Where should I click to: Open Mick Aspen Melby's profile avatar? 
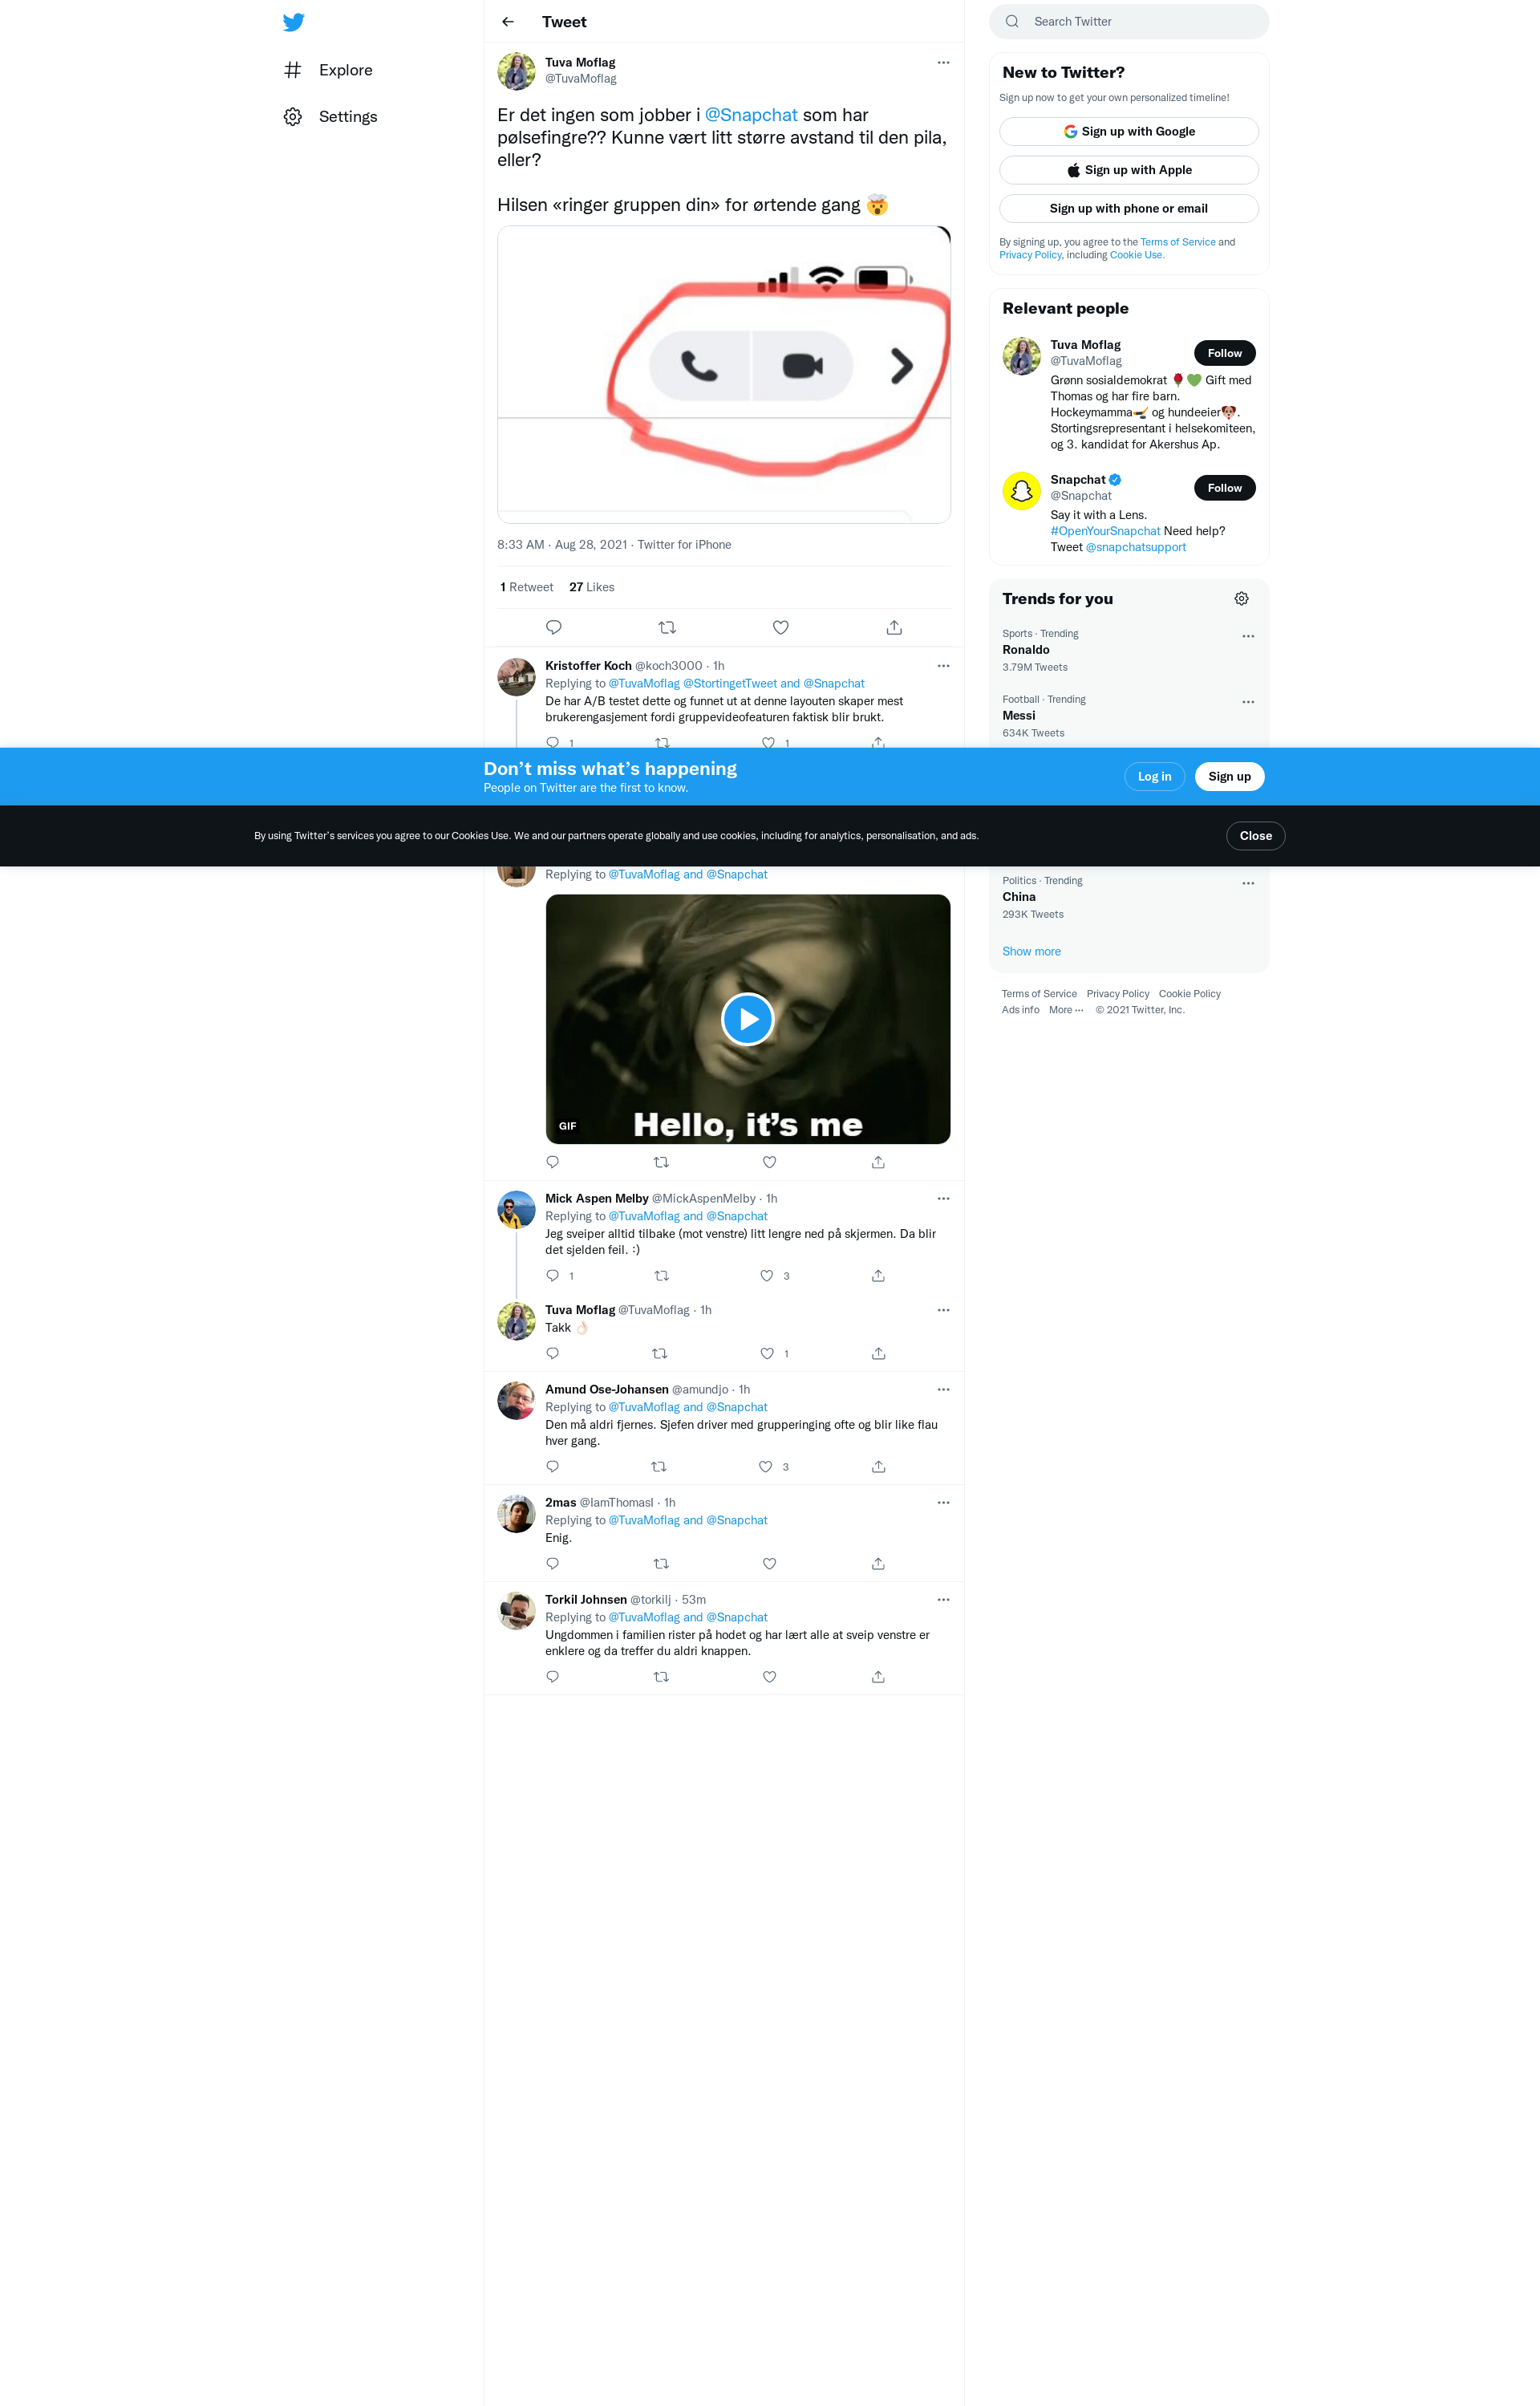(x=516, y=1210)
